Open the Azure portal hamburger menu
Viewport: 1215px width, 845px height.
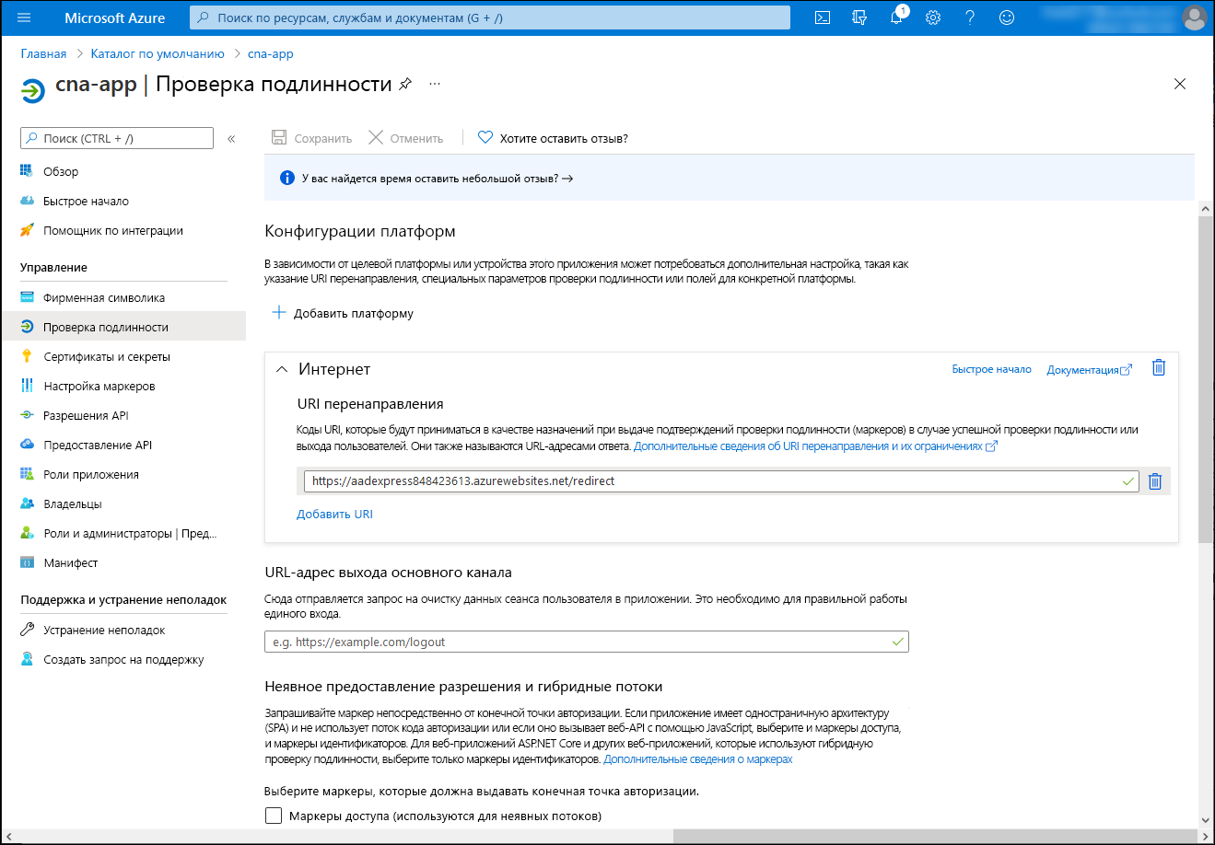pos(24,17)
